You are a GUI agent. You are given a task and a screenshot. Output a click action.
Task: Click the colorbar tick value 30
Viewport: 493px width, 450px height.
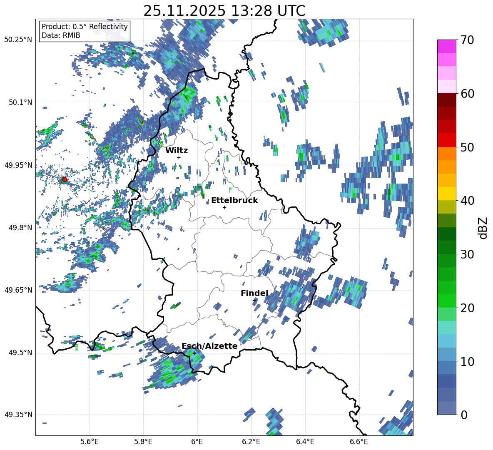467,254
